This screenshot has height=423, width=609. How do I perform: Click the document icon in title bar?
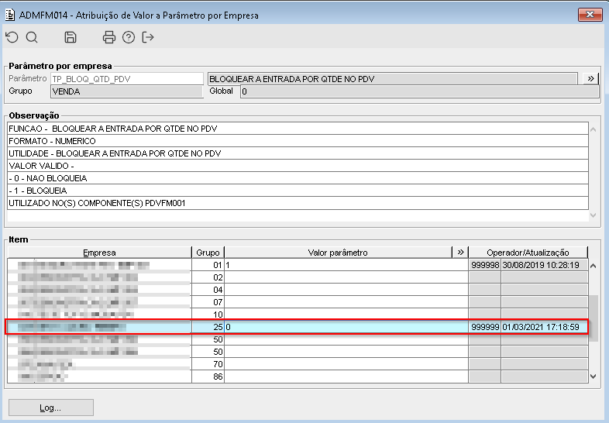click(x=10, y=15)
